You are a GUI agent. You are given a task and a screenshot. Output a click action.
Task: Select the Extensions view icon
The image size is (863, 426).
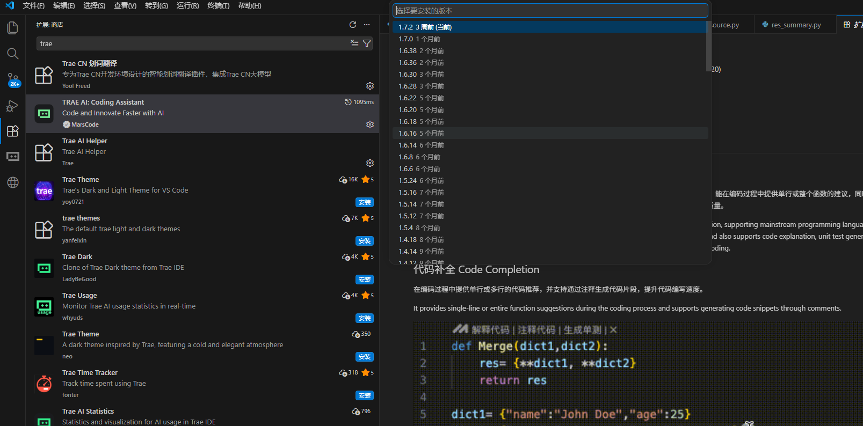(12, 131)
